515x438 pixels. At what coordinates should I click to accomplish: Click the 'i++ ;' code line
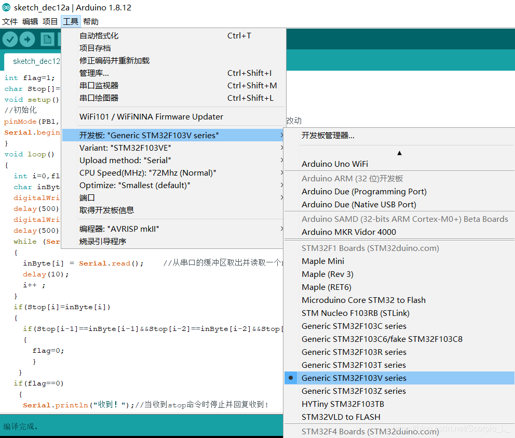[x=34, y=285]
